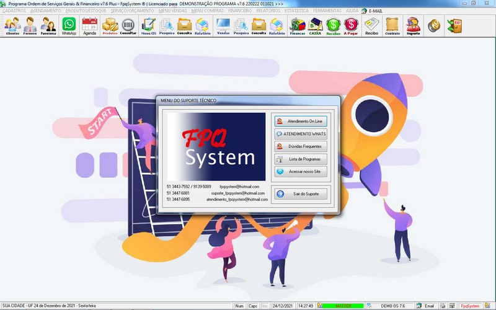The image size is (496, 310).
Task: Click the exit door icon in toolbar
Action: pos(454,25)
